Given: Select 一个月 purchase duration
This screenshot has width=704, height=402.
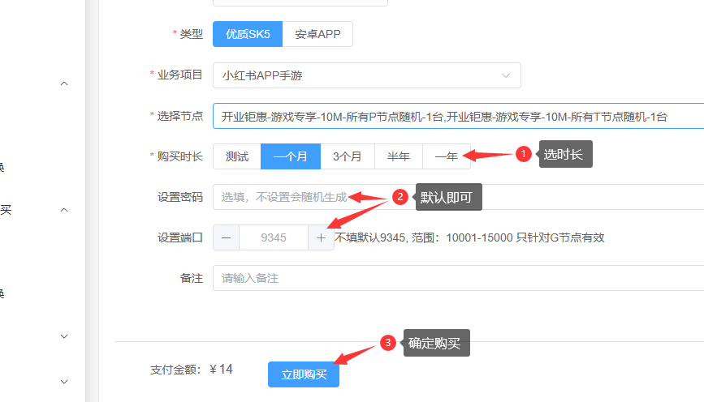Looking at the screenshot, I should point(291,156).
